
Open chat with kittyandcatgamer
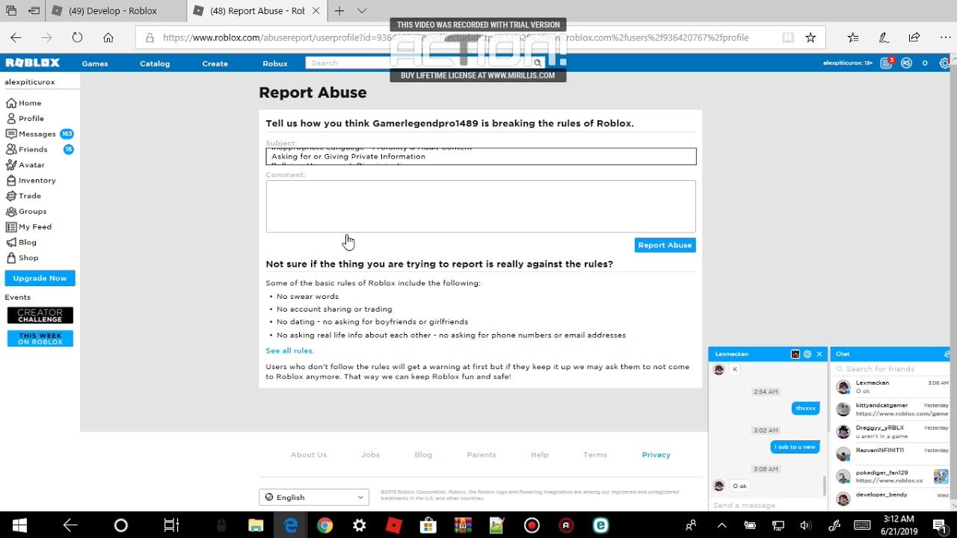click(892, 409)
